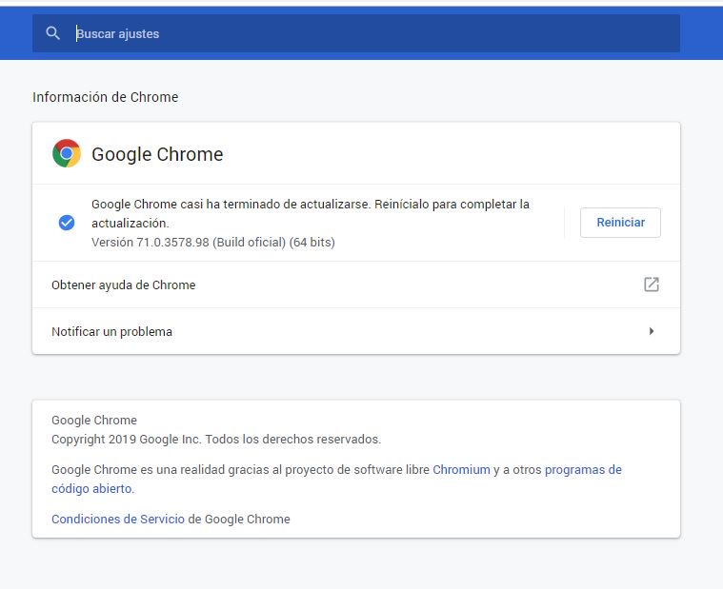Open the Condiciones de Servicio link
Viewport: 723px width, 589px height.
tap(118, 519)
